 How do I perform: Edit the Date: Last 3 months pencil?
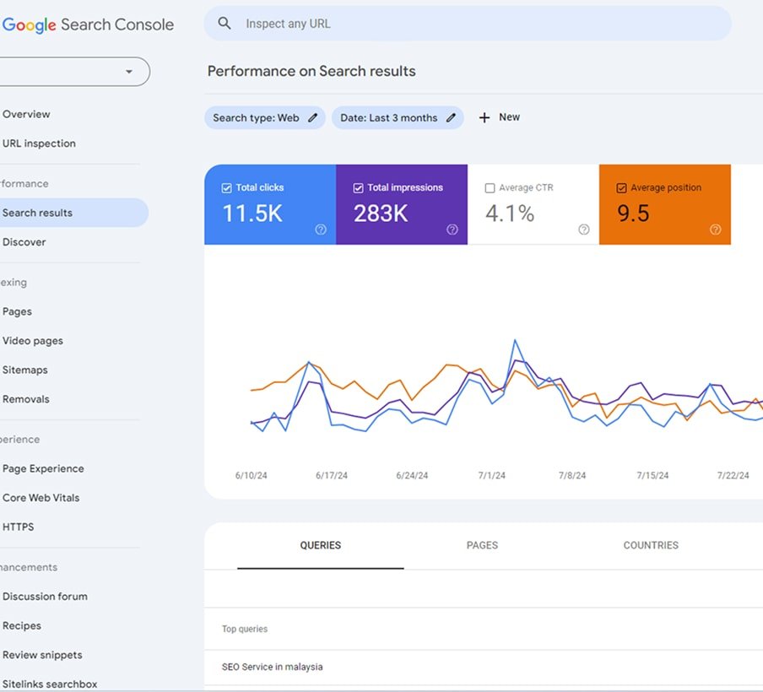pos(451,118)
